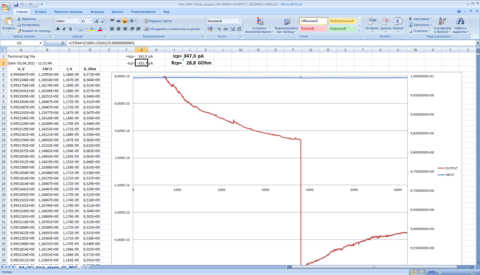Decrease font size with the small A button
Image resolution: width=480 pixels, height=275 pixels.
[103, 21]
